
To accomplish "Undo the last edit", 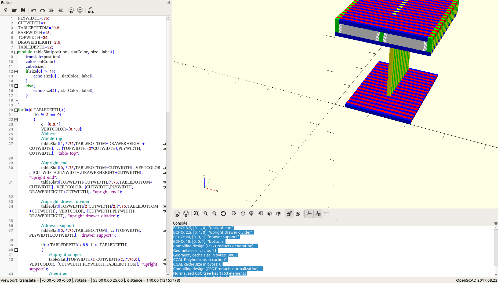I will 34,10.
